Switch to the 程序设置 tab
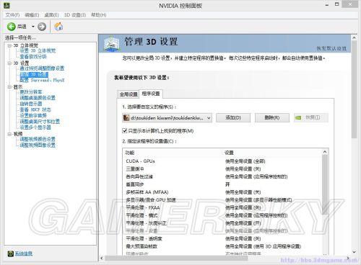Image resolution: width=361 pixels, height=265 pixels. pyautogui.click(x=151, y=94)
